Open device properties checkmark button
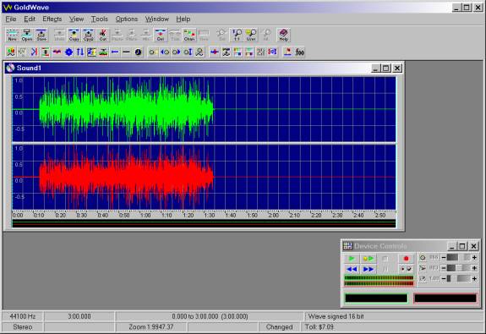Screen dimensions: 486x334 point(406,269)
